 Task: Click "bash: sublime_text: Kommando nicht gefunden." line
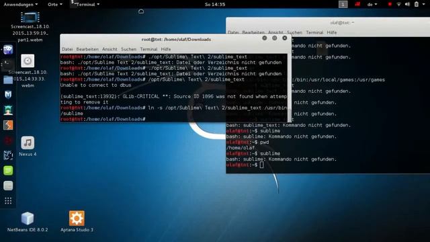[288, 125]
